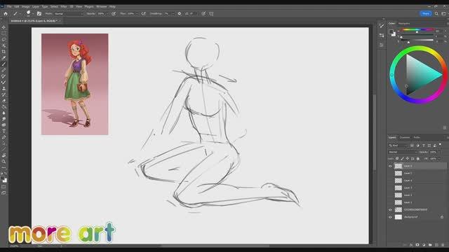
Task: Show Layer 5 via its visibility box
Action: point(390,173)
